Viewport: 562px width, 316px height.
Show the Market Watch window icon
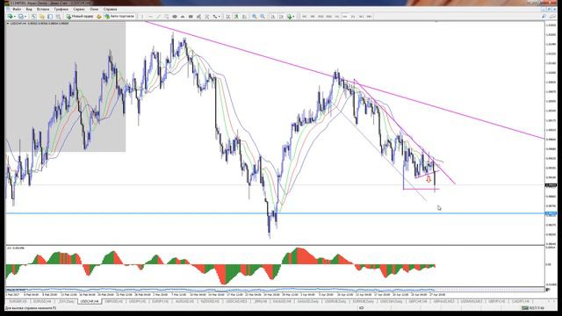(x=33, y=16)
